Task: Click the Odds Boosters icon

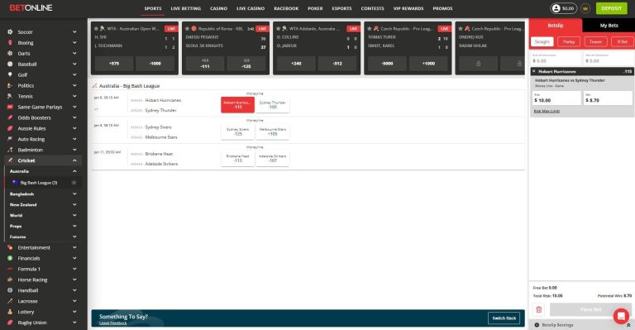Action: (10, 117)
